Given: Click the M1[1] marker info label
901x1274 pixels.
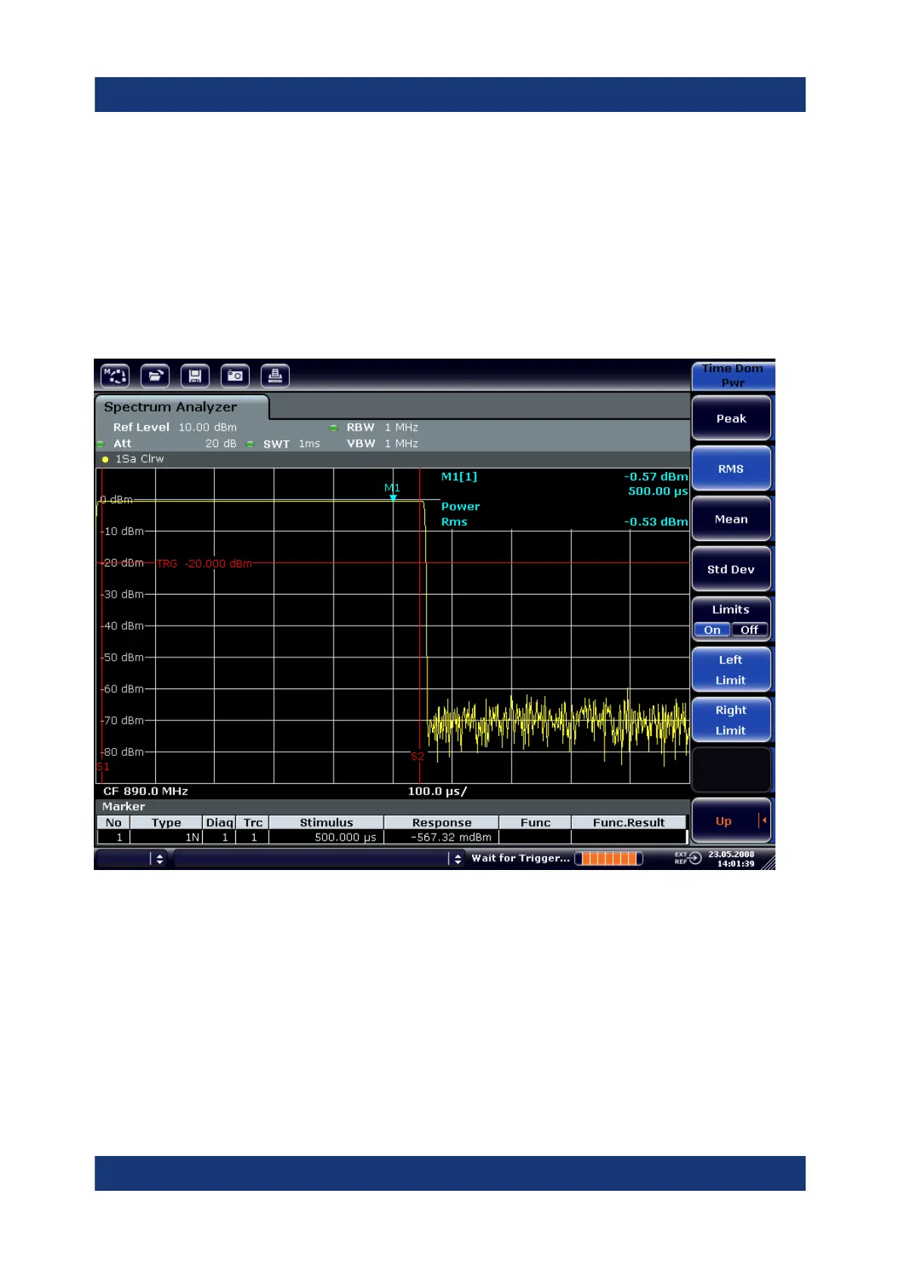Looking at the screenshot, I should click(x=459, y=477).
